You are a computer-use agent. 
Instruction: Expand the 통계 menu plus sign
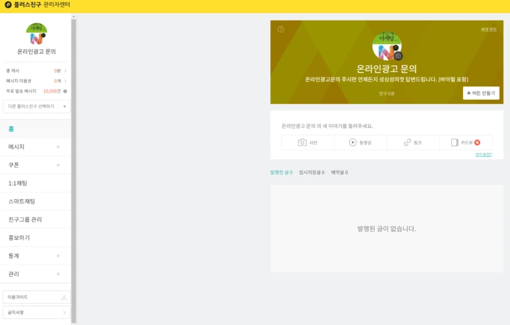coord(58,256)
